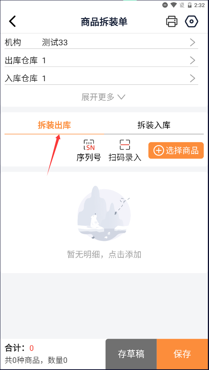Tap the battery icon in status bar

coord(190,5)
